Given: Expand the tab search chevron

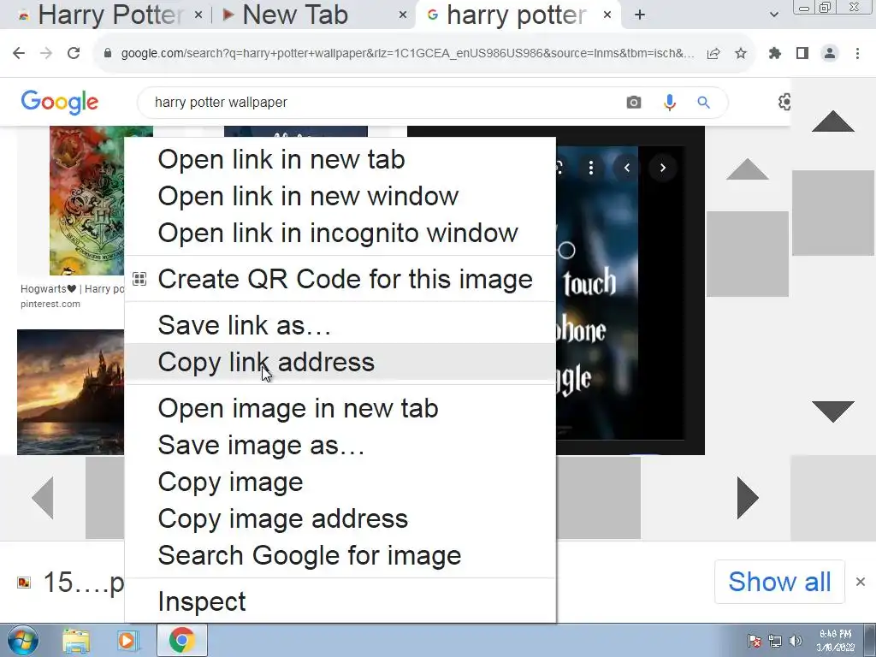Looking at the screenshot, I should tap(773, 15).
